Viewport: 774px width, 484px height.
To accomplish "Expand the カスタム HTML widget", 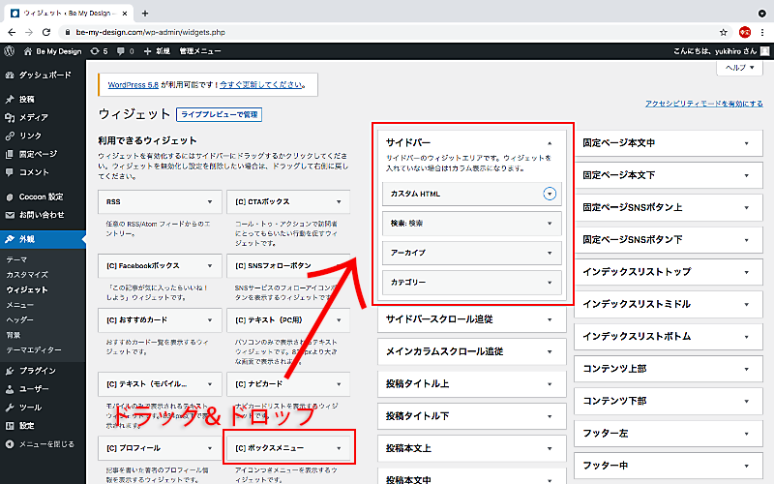I will coord(550,194).
